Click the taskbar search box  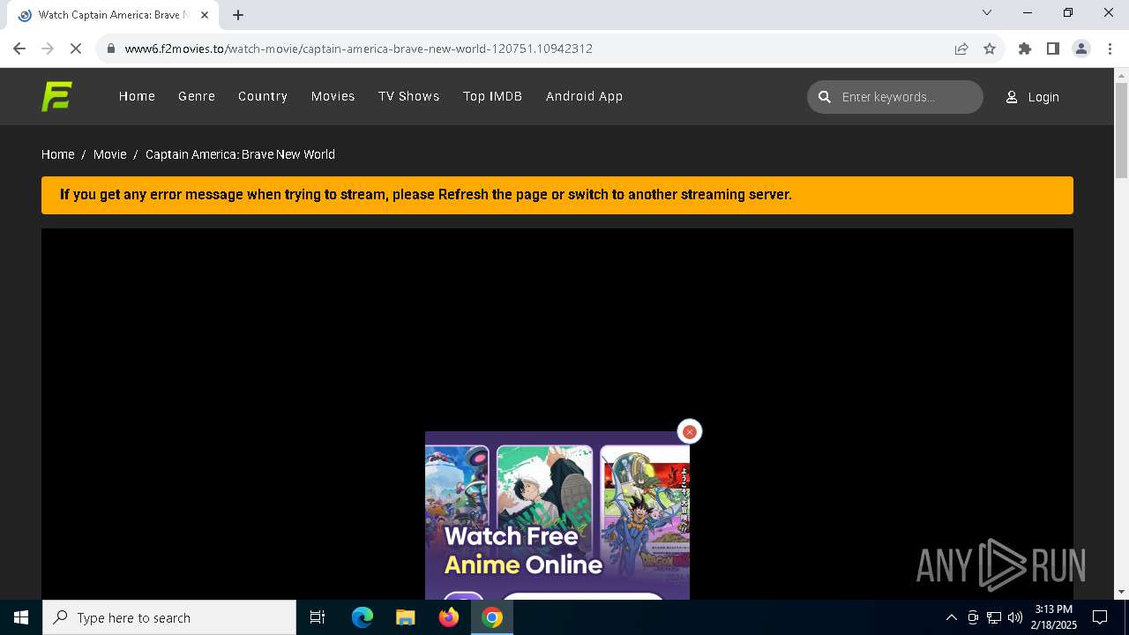pos(169,617)
